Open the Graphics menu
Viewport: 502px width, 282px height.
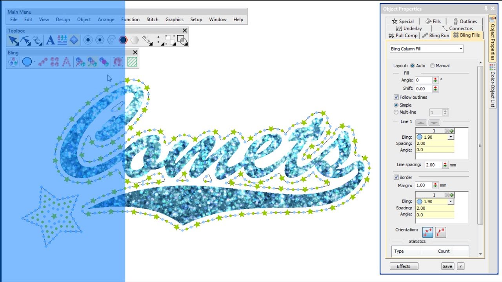(175, 20)
